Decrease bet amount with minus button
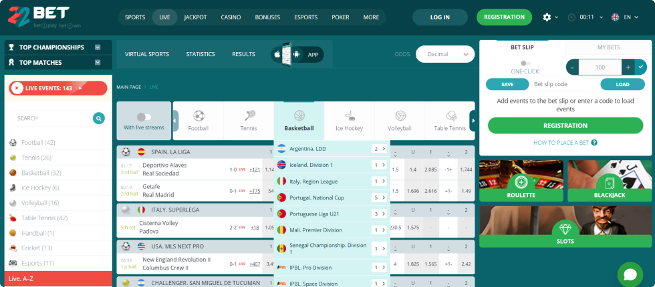655x287 pixels. 572,67
